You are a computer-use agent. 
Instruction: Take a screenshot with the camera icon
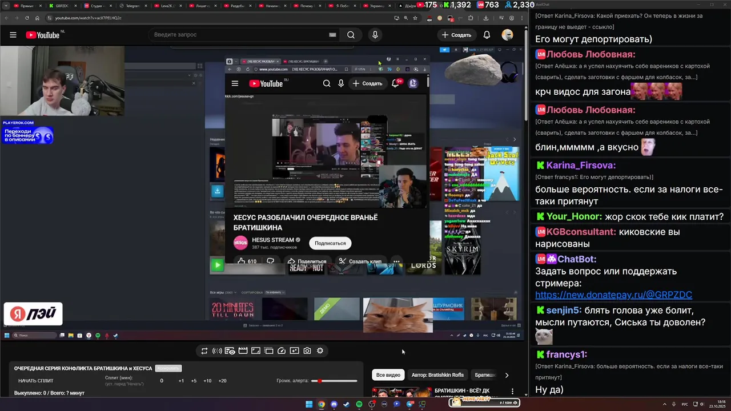click(x=307, y=351)
